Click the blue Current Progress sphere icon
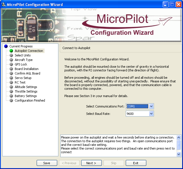 pyautogui.click(x=6, y=46)
